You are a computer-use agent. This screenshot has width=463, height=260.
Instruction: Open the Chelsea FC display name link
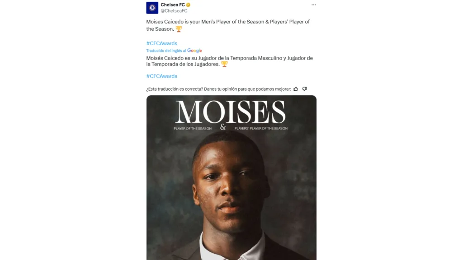click(170, 5)
